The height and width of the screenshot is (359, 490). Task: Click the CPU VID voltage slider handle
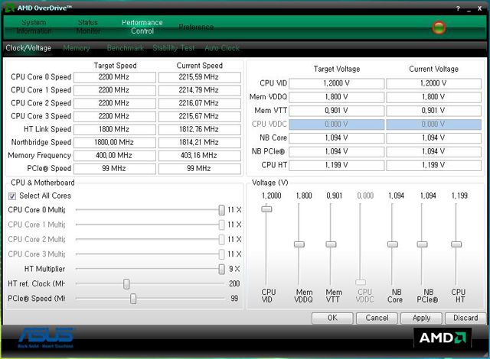[x=266, y=209]
